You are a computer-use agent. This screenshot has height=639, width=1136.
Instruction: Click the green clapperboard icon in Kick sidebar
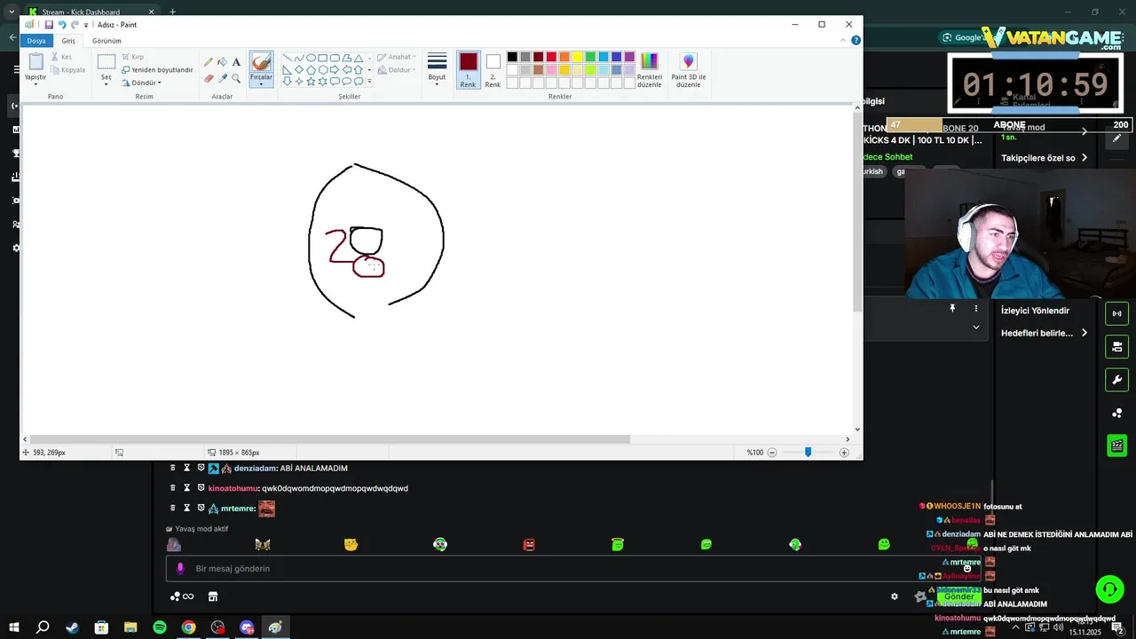[1117, 446]
